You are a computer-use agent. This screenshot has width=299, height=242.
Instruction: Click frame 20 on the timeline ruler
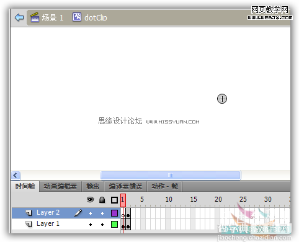[218, 200]
